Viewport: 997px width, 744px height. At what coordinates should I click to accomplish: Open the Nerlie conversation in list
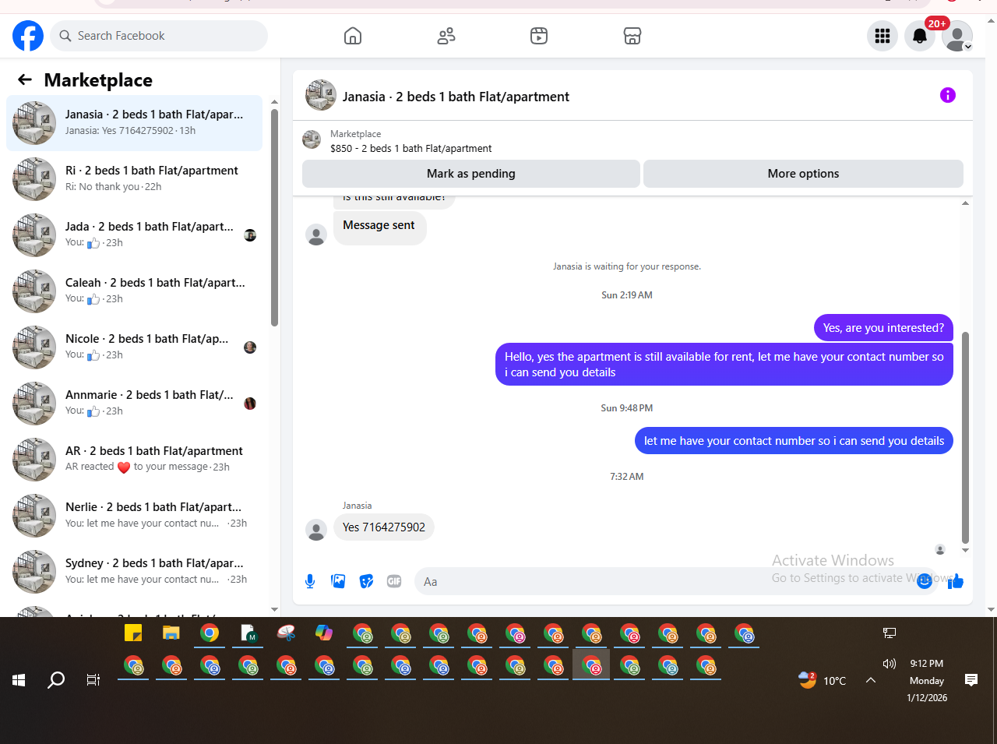point(134,516)
